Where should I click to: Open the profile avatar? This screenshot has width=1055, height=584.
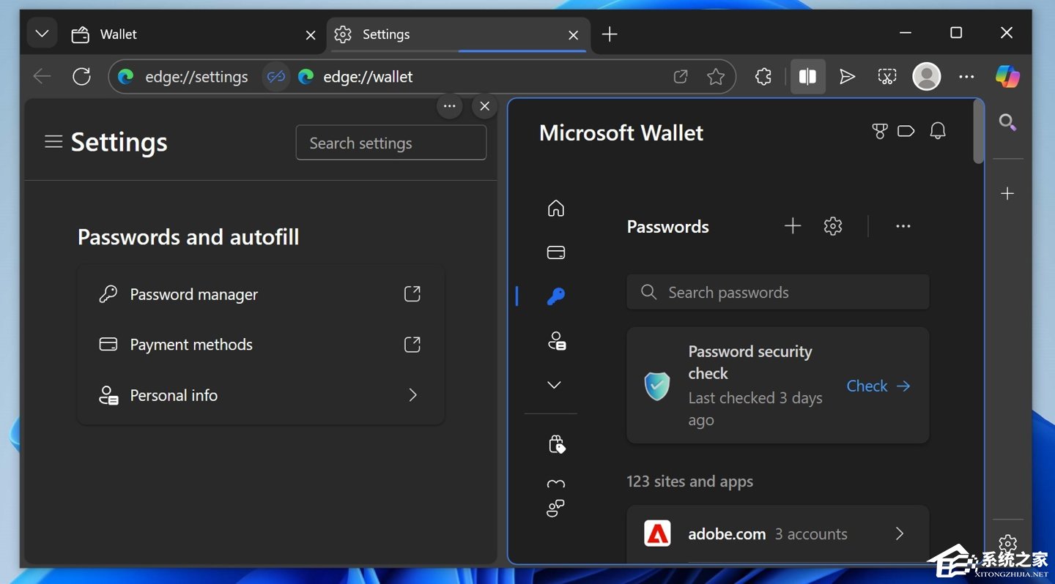pos(927,77)
